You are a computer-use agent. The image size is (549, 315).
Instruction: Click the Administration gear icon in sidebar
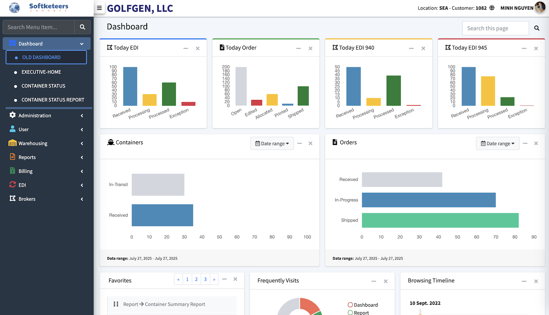[x=12, y=115]
